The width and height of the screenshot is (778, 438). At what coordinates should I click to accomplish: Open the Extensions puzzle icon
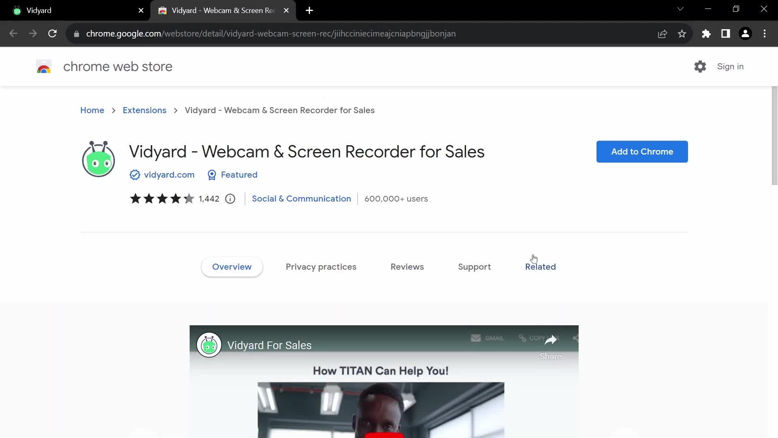[706, 34]
